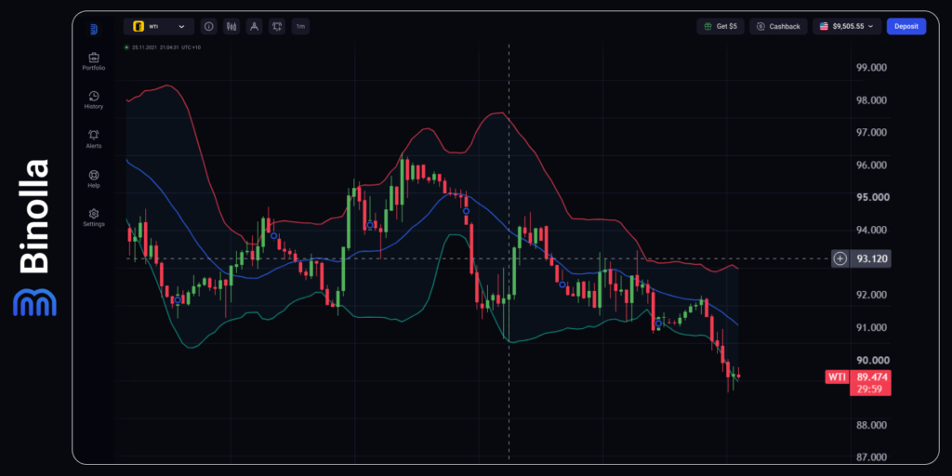Click the multi-chart layout icon
The width and height of the screenshot is (952, 476).
[x=277, y=27]
